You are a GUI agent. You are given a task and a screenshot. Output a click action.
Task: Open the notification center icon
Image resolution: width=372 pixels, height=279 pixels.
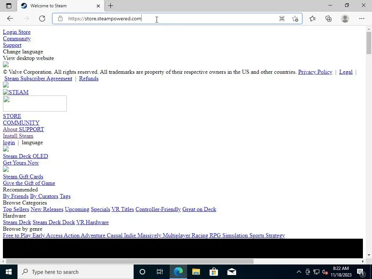pyautogui.click(x=361, y=272)
